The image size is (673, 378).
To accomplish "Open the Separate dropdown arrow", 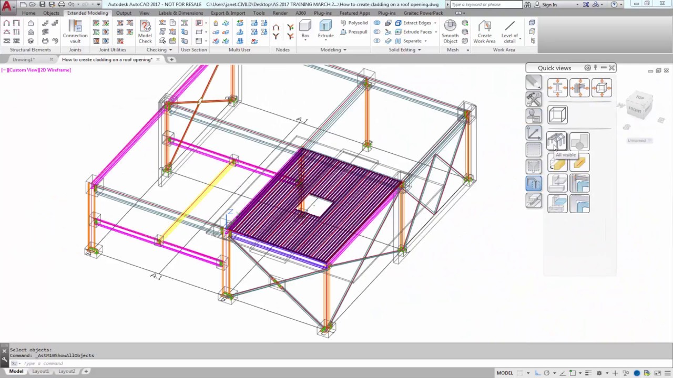I will pos(425,41).
